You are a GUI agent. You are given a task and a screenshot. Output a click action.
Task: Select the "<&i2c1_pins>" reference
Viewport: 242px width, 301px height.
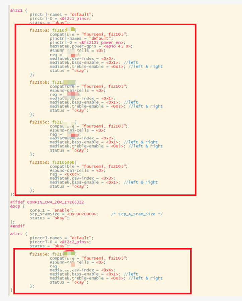point(75,19)
